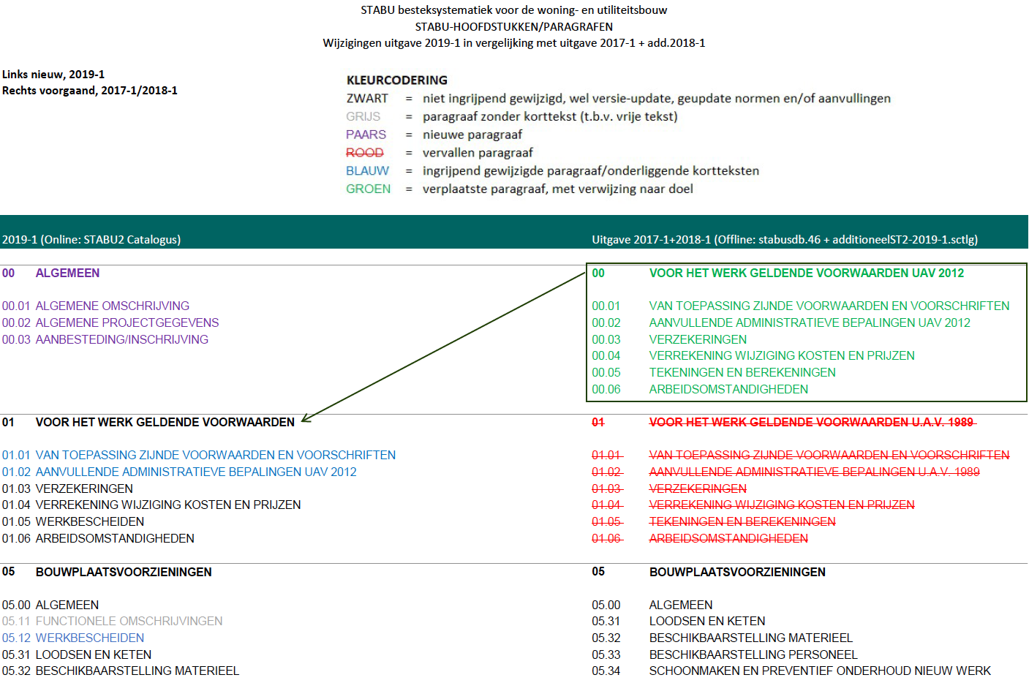Select black row '01.04 VERREKENING WIJZIGING KOSTEN EN PRIJZEN'
Viewport: 1029px width, 683px height.
151,505
